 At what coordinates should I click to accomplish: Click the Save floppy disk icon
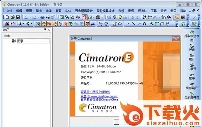(18, 17)
